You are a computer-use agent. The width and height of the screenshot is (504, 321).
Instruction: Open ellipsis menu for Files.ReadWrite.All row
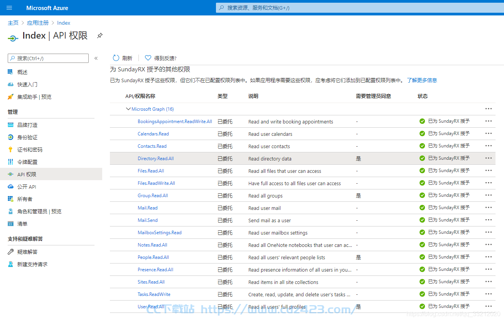point(489,183)
